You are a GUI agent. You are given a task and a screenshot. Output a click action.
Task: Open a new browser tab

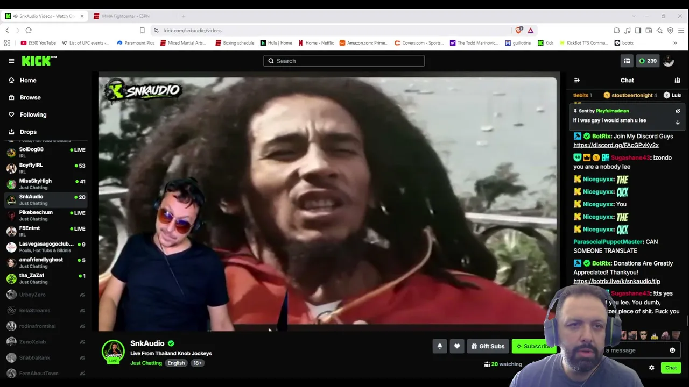coord(183,16)
